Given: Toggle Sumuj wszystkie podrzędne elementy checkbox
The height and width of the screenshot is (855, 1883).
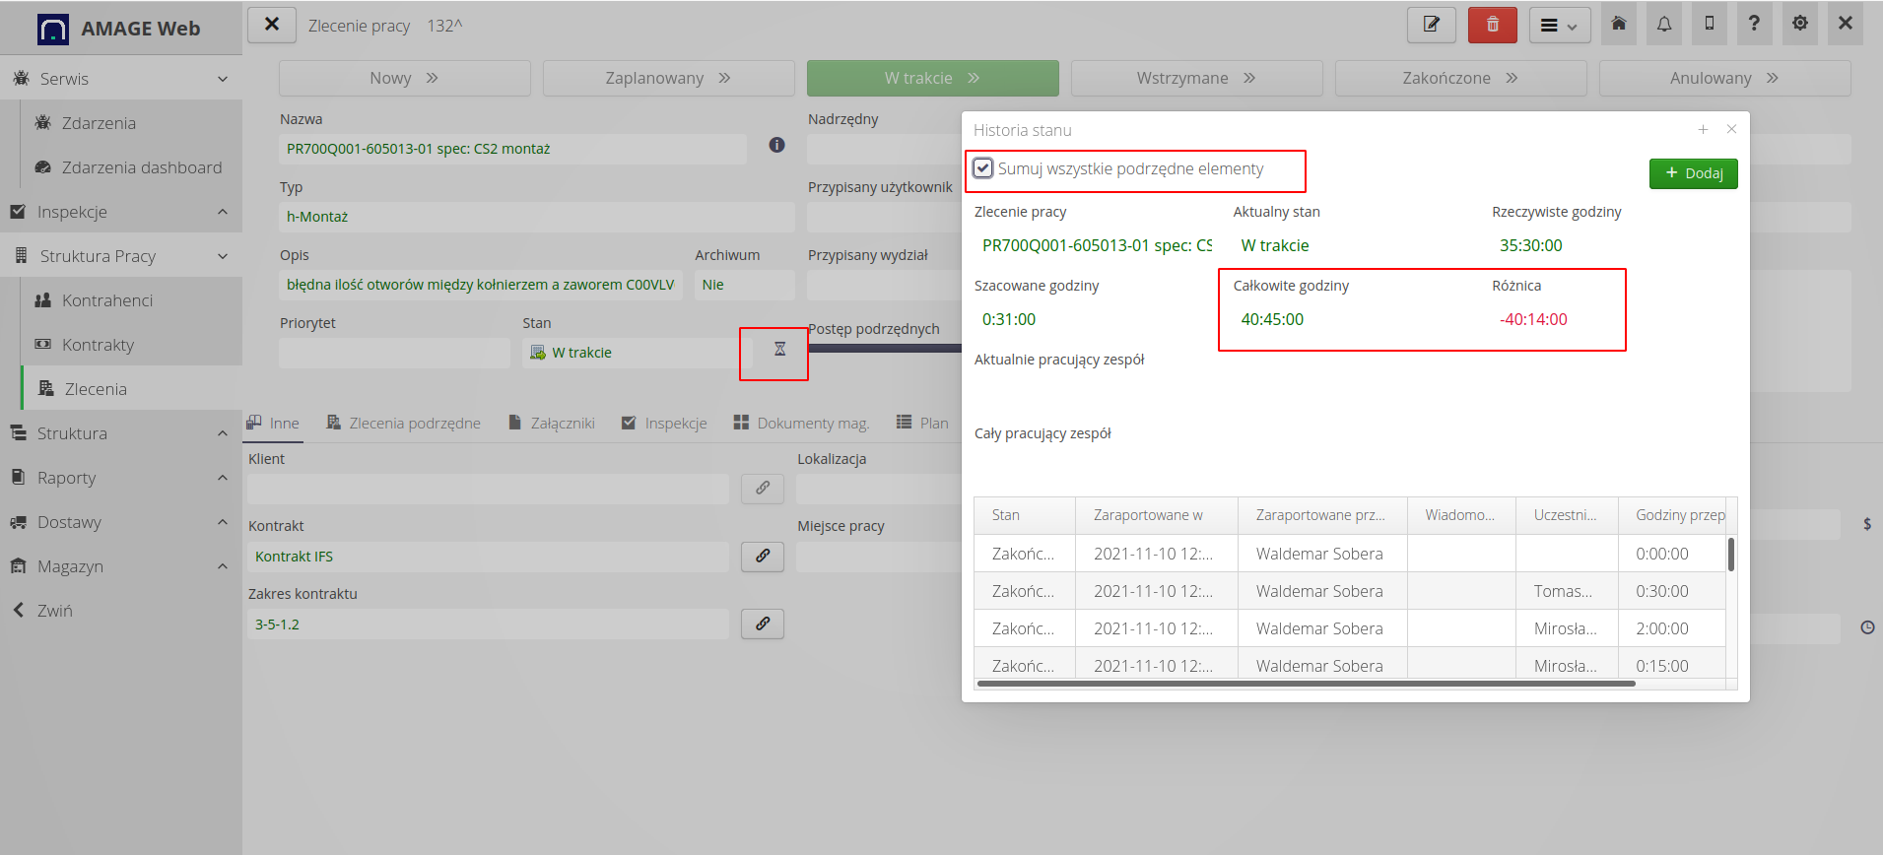Looking at the screenshot, I should click(x=983, y=168).
